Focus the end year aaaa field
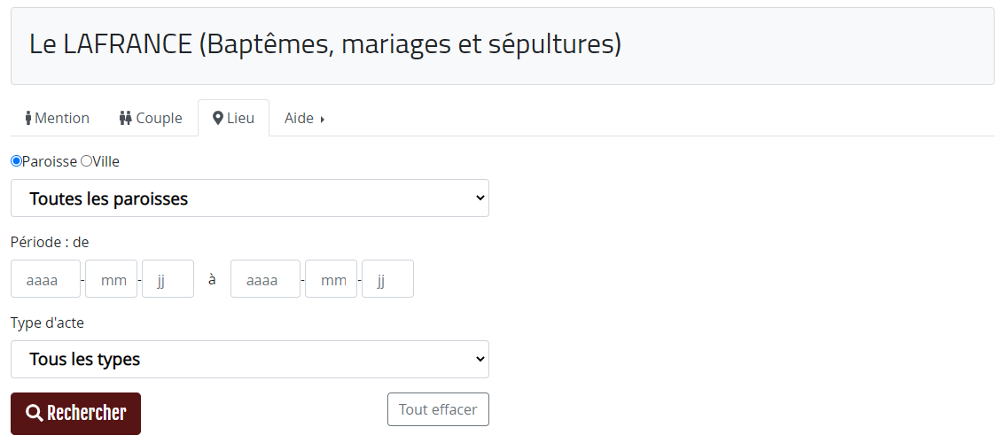 (265, 278)
